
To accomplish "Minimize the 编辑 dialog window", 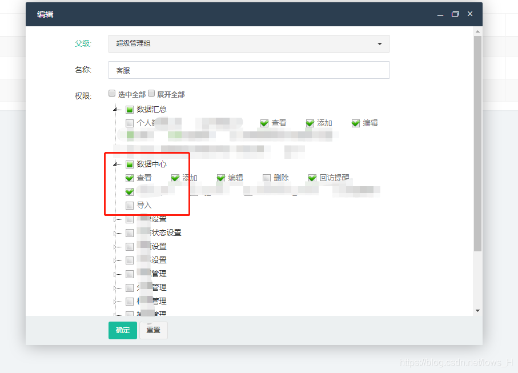I will 440,14.
